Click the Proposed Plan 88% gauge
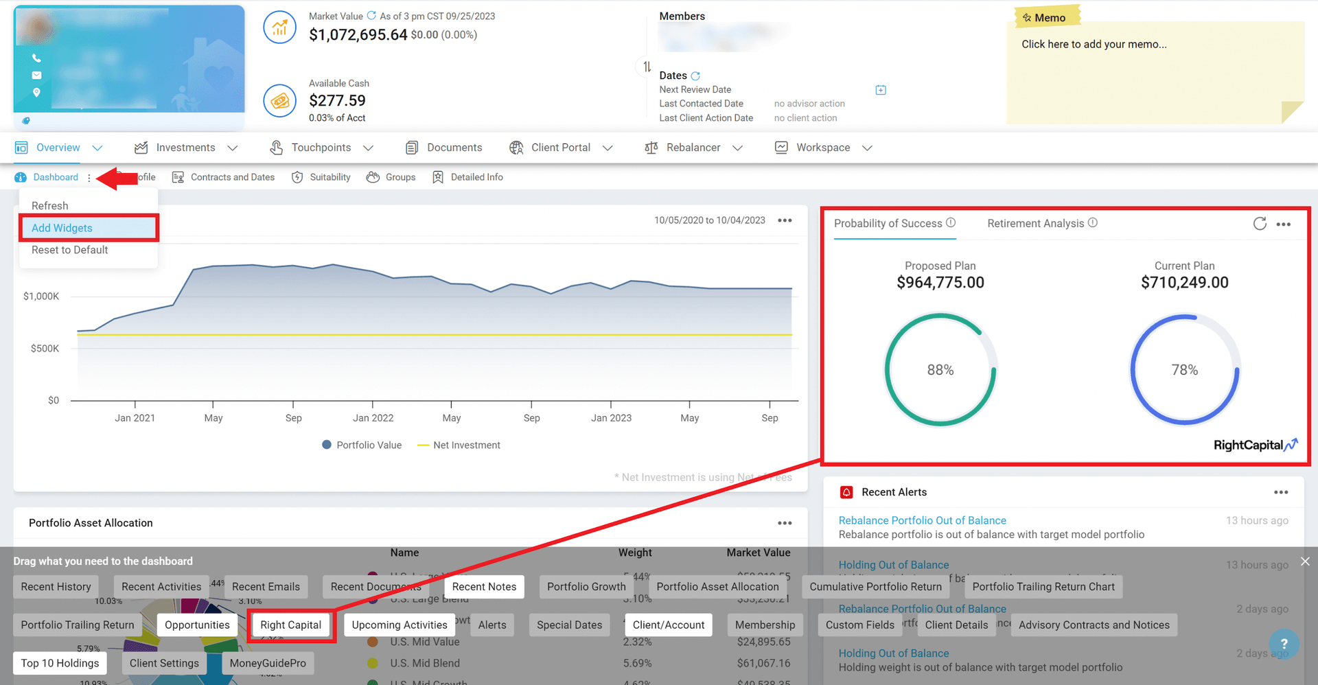This screenshot has width=1318, height=685. point(940,369)
